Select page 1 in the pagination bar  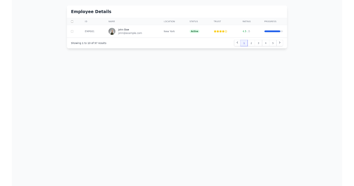pos(244,43)
